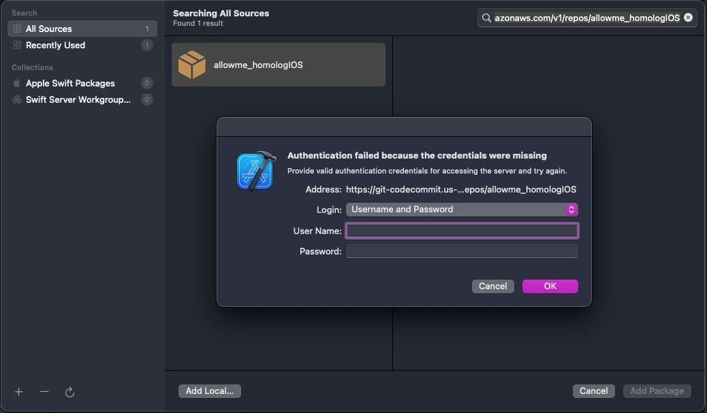Click the Swift Server Workgroup collection icon
Image resolution: width=707 pixels, height=413 pixels.
(x=16, y=99)
